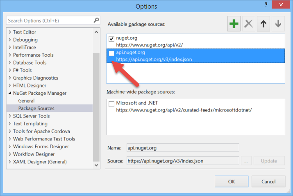Select the nuget.org source row
This screenshot has height=196, width=293.
[x=195, y=41]
